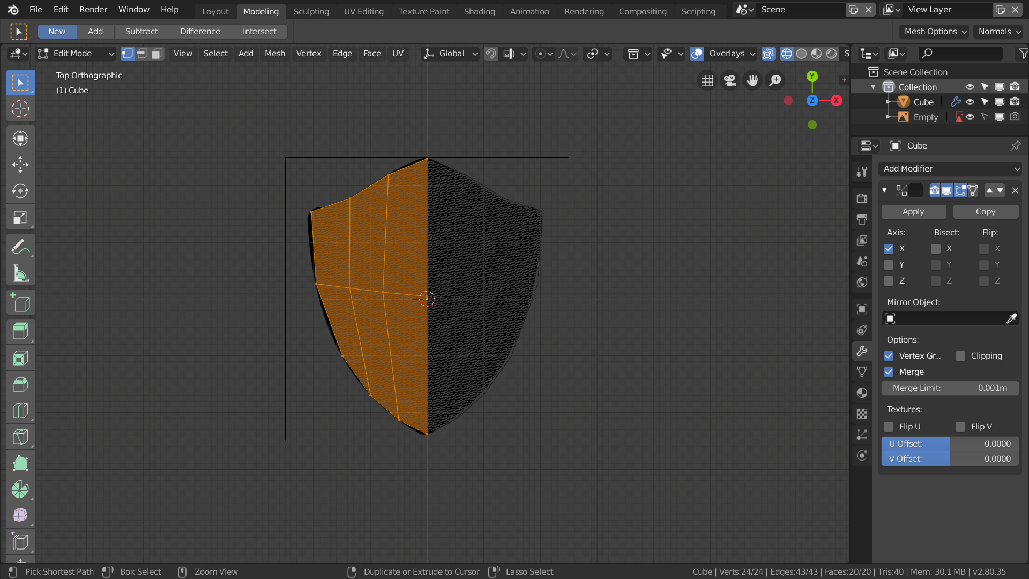The image size is (1029, 579).
Task: Switch to edge select mode
Action: point(142,53)
